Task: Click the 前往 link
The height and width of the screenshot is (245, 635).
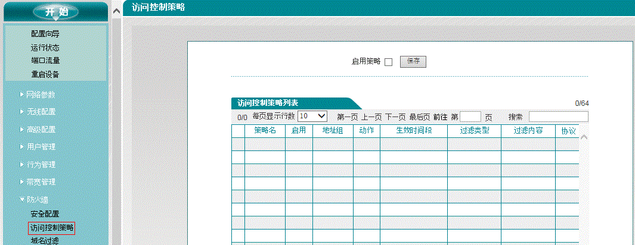Action: 440,117
